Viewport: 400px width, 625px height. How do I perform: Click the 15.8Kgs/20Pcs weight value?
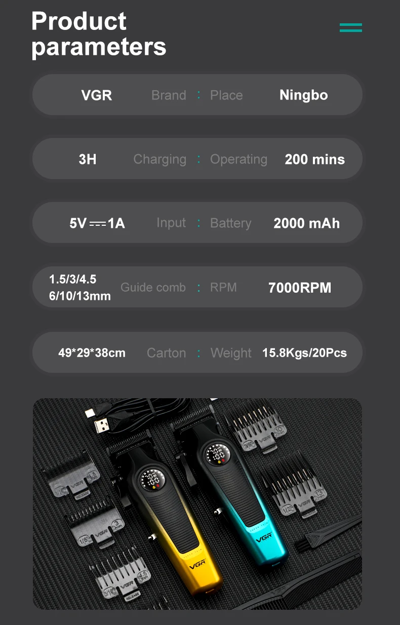pos(304,353)
